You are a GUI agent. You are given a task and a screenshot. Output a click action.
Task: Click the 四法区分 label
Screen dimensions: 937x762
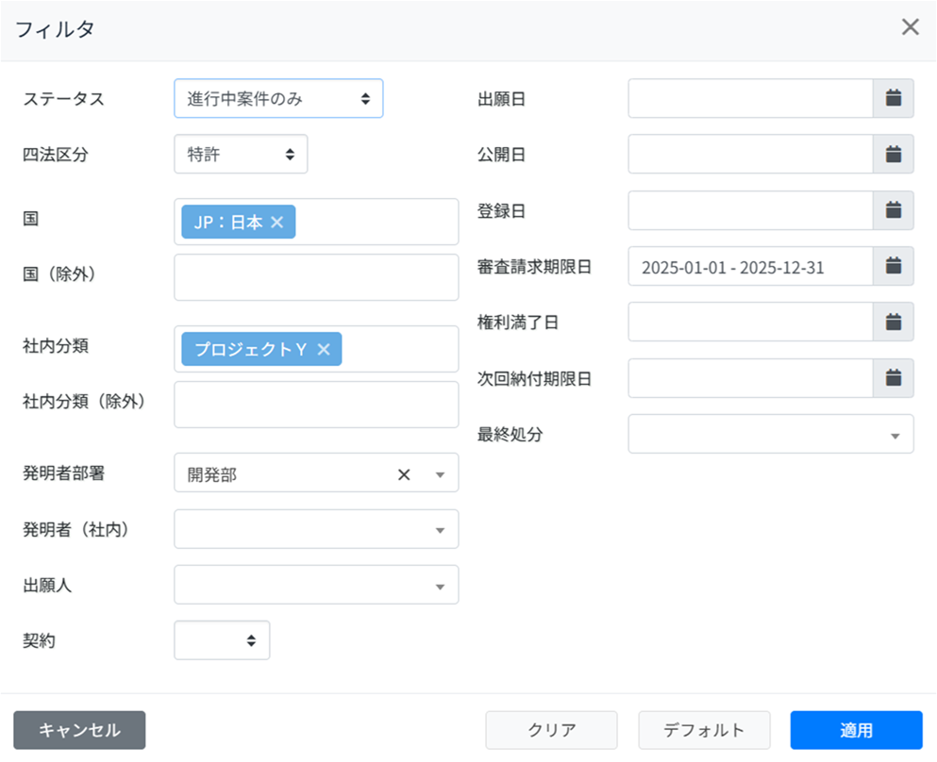click(x=56, y=155)
